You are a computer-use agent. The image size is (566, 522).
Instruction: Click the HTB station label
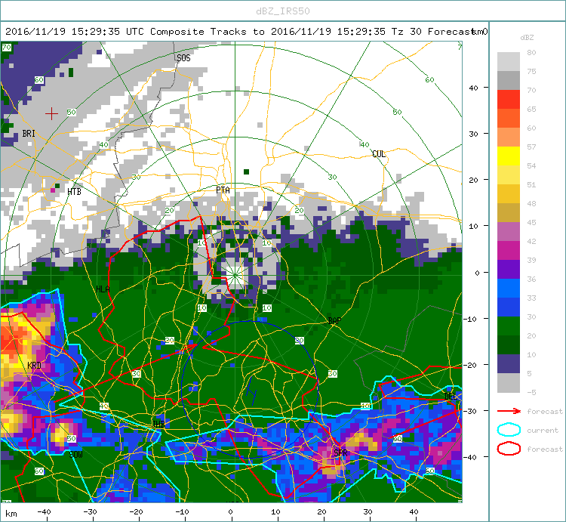tap(75, 191)
